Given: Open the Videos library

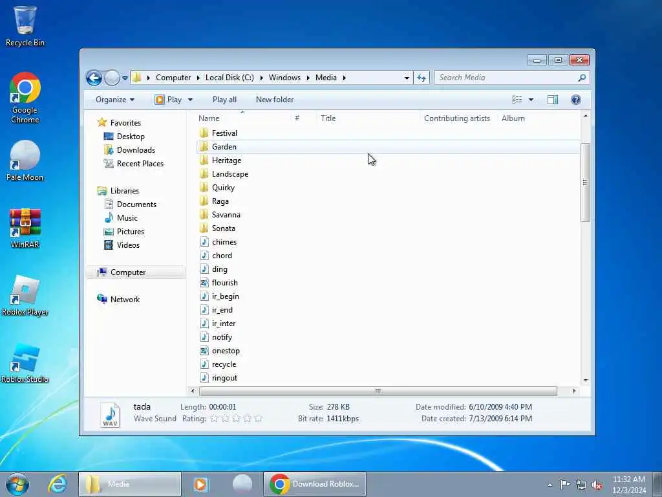Looking at the screenshot, I should click(122, 245).
